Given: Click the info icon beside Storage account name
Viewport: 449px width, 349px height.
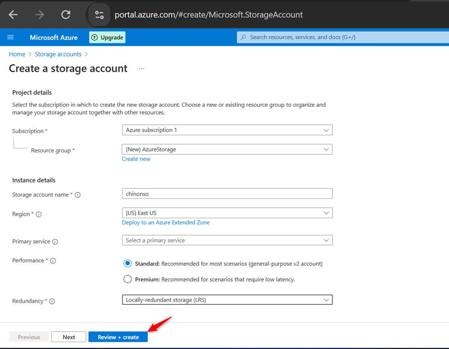Looking at the screenshot, I should (x=78, y=195).
